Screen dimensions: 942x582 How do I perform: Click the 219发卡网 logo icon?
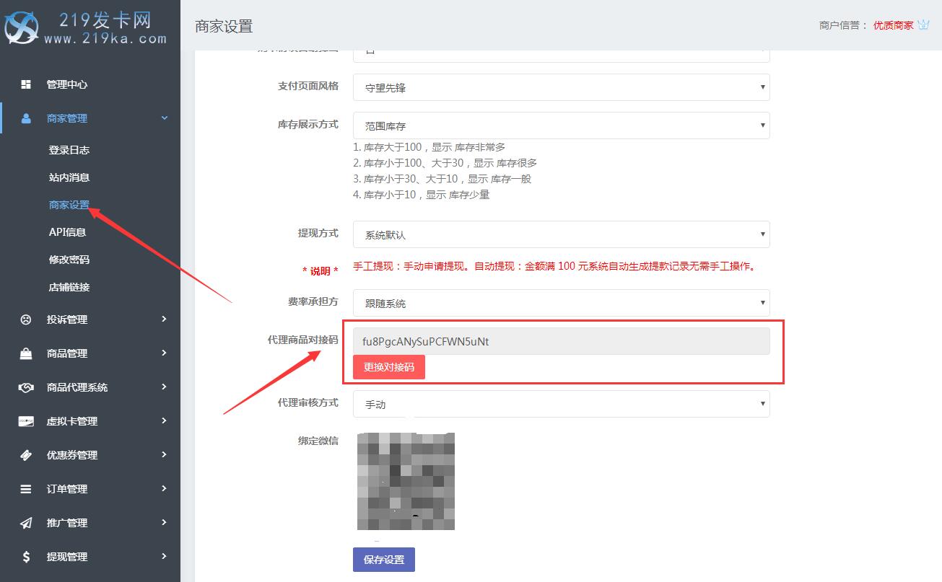click(20, 27)
